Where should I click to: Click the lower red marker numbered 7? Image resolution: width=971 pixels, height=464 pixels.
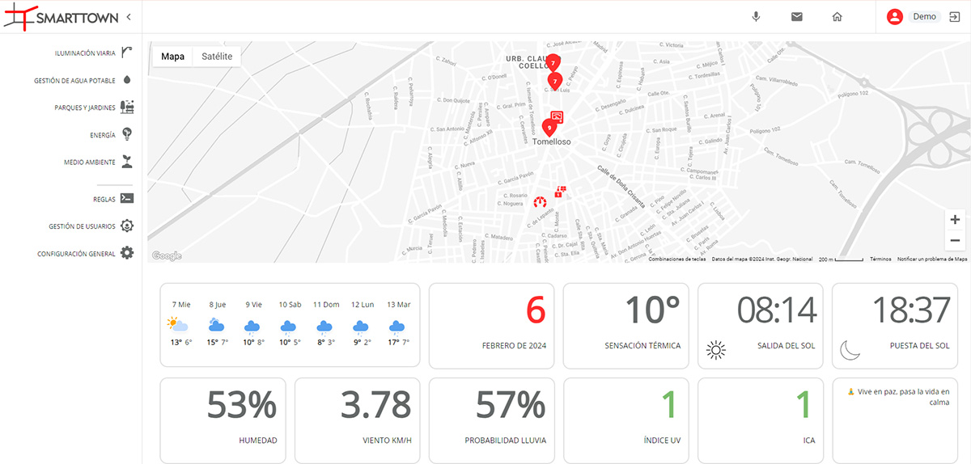click(x=554, y=81)
